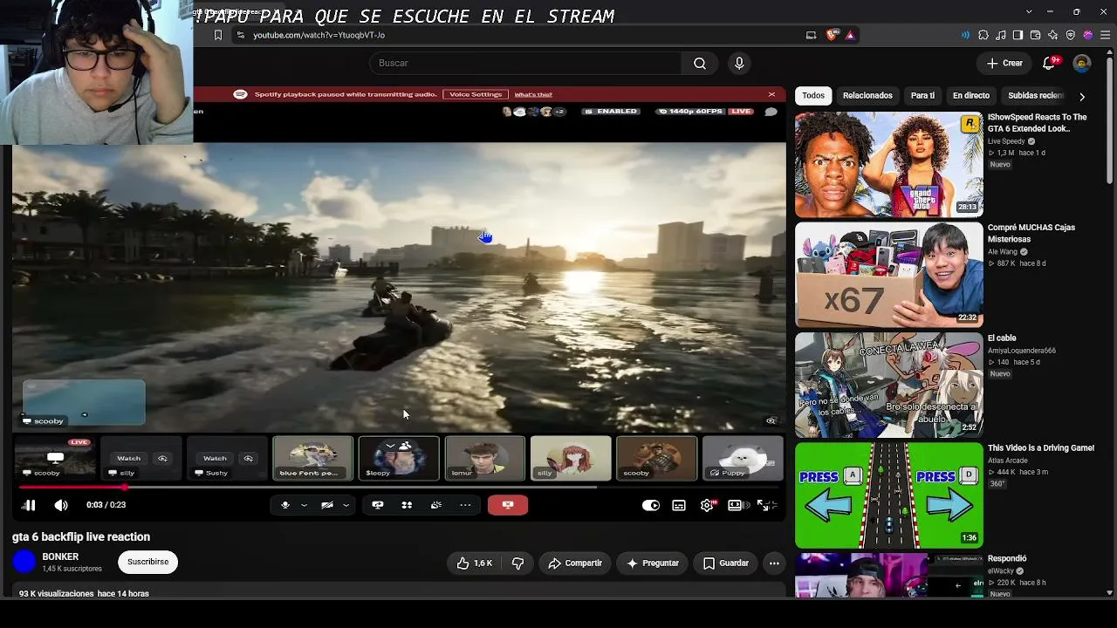Mute the video with the speaker icon
The width and height of the screenshot is (1117, 628).
61,505
